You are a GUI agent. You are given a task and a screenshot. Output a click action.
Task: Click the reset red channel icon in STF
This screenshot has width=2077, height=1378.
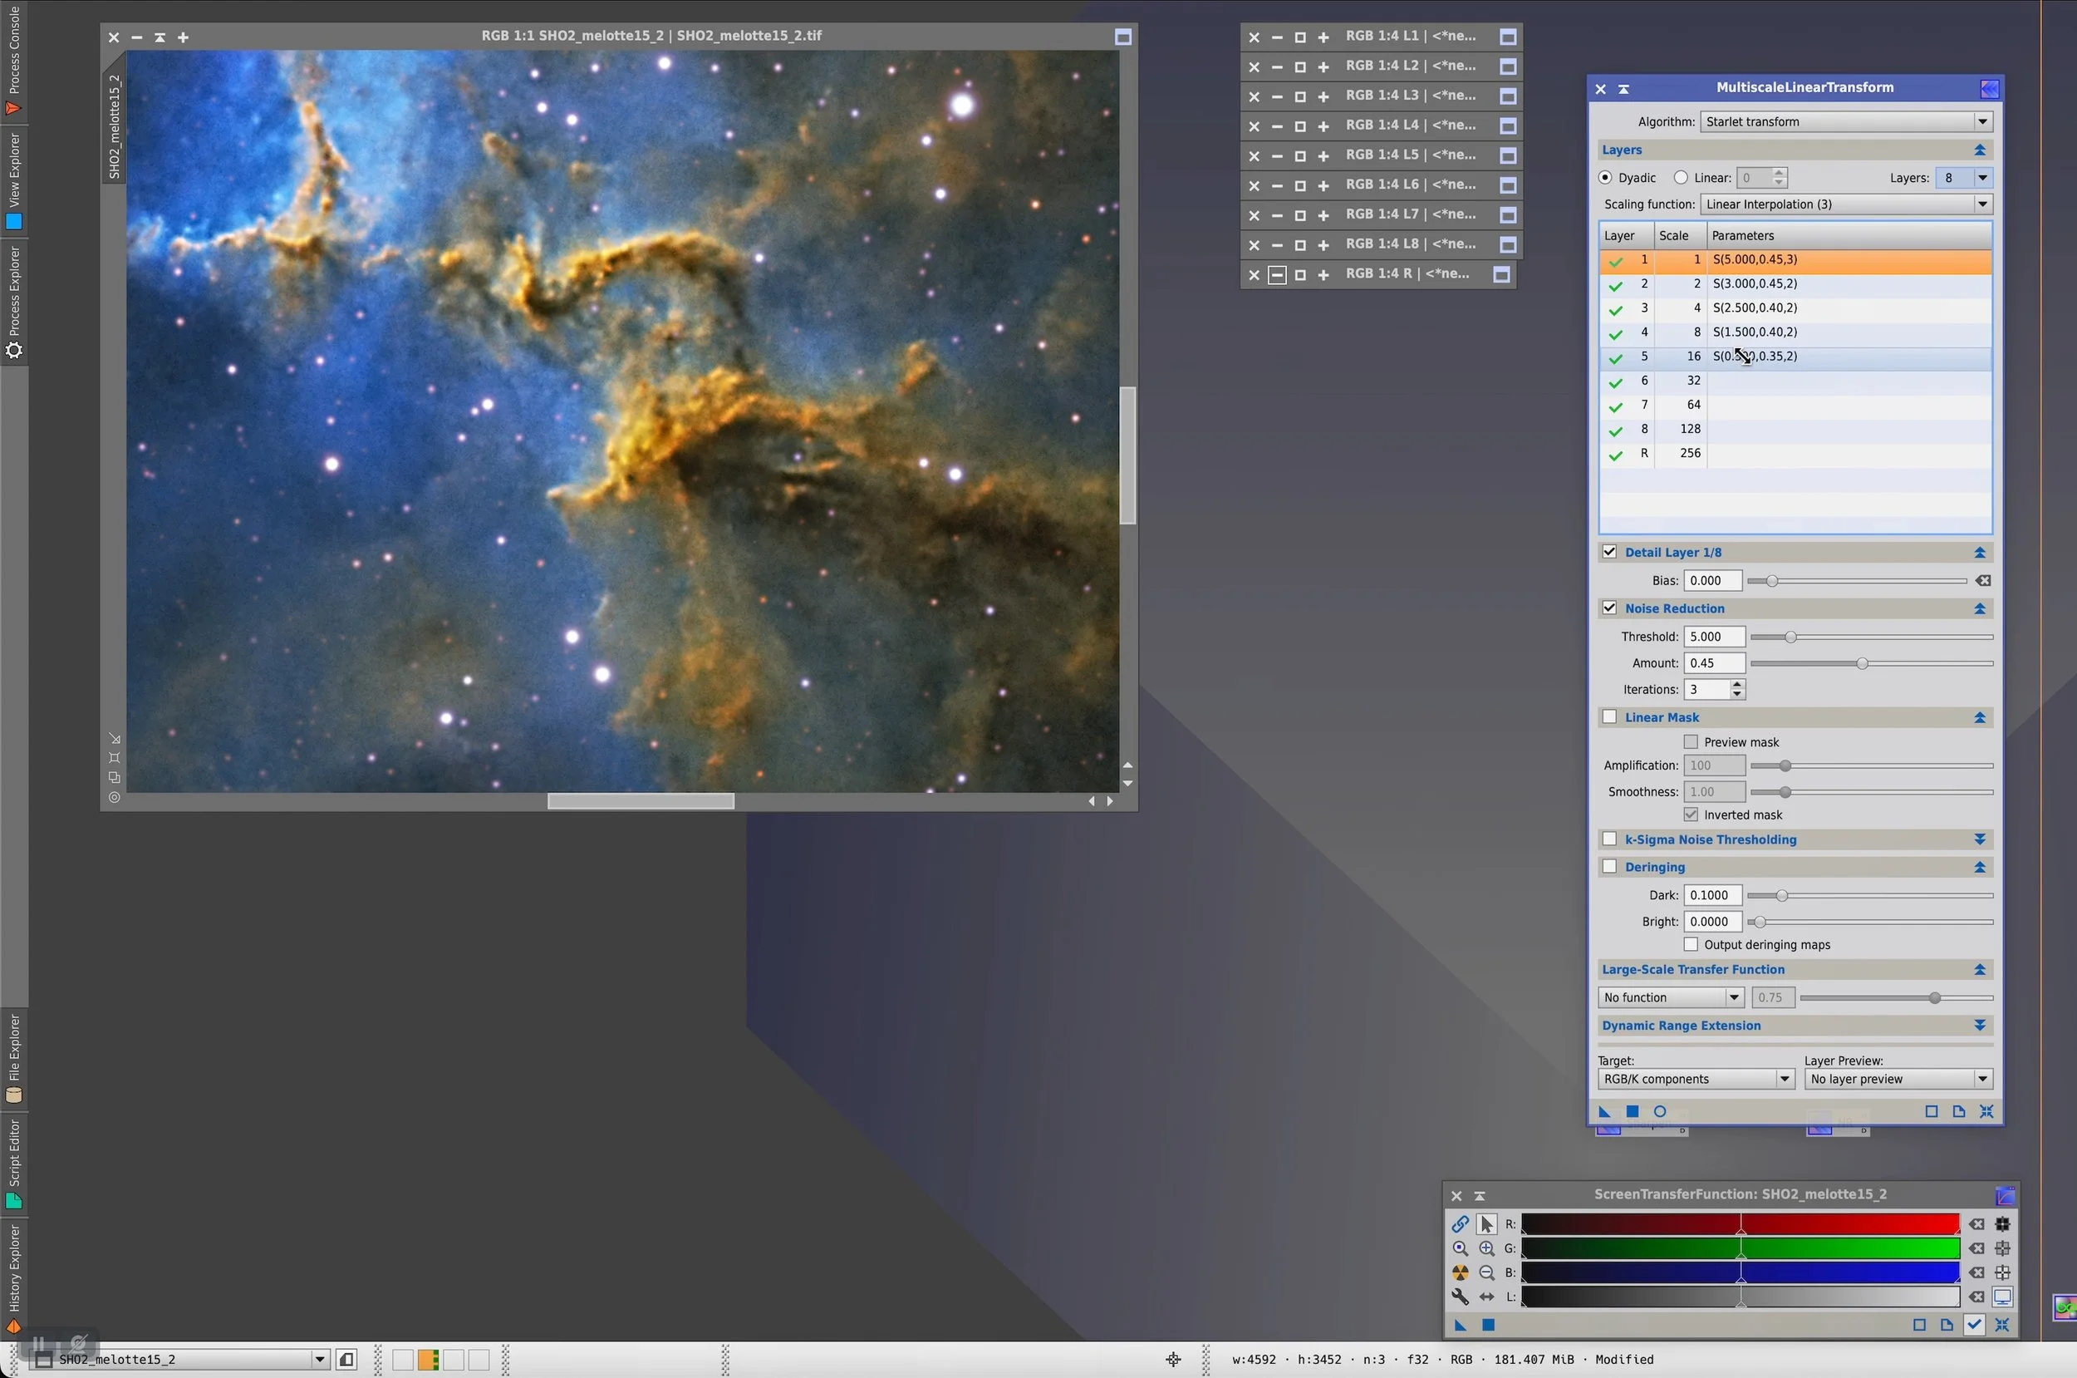click(1976, 1224)
